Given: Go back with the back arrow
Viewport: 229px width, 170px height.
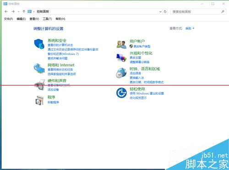Looking at the screenshot, I should 6,11.
